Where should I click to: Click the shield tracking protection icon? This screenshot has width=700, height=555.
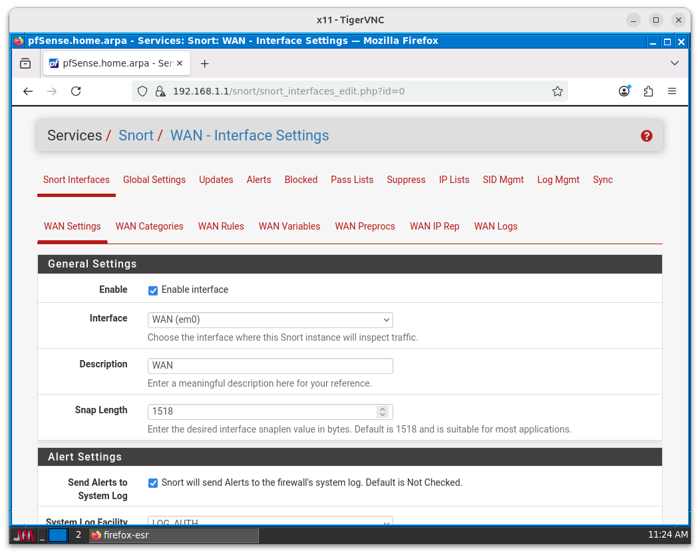142,92
